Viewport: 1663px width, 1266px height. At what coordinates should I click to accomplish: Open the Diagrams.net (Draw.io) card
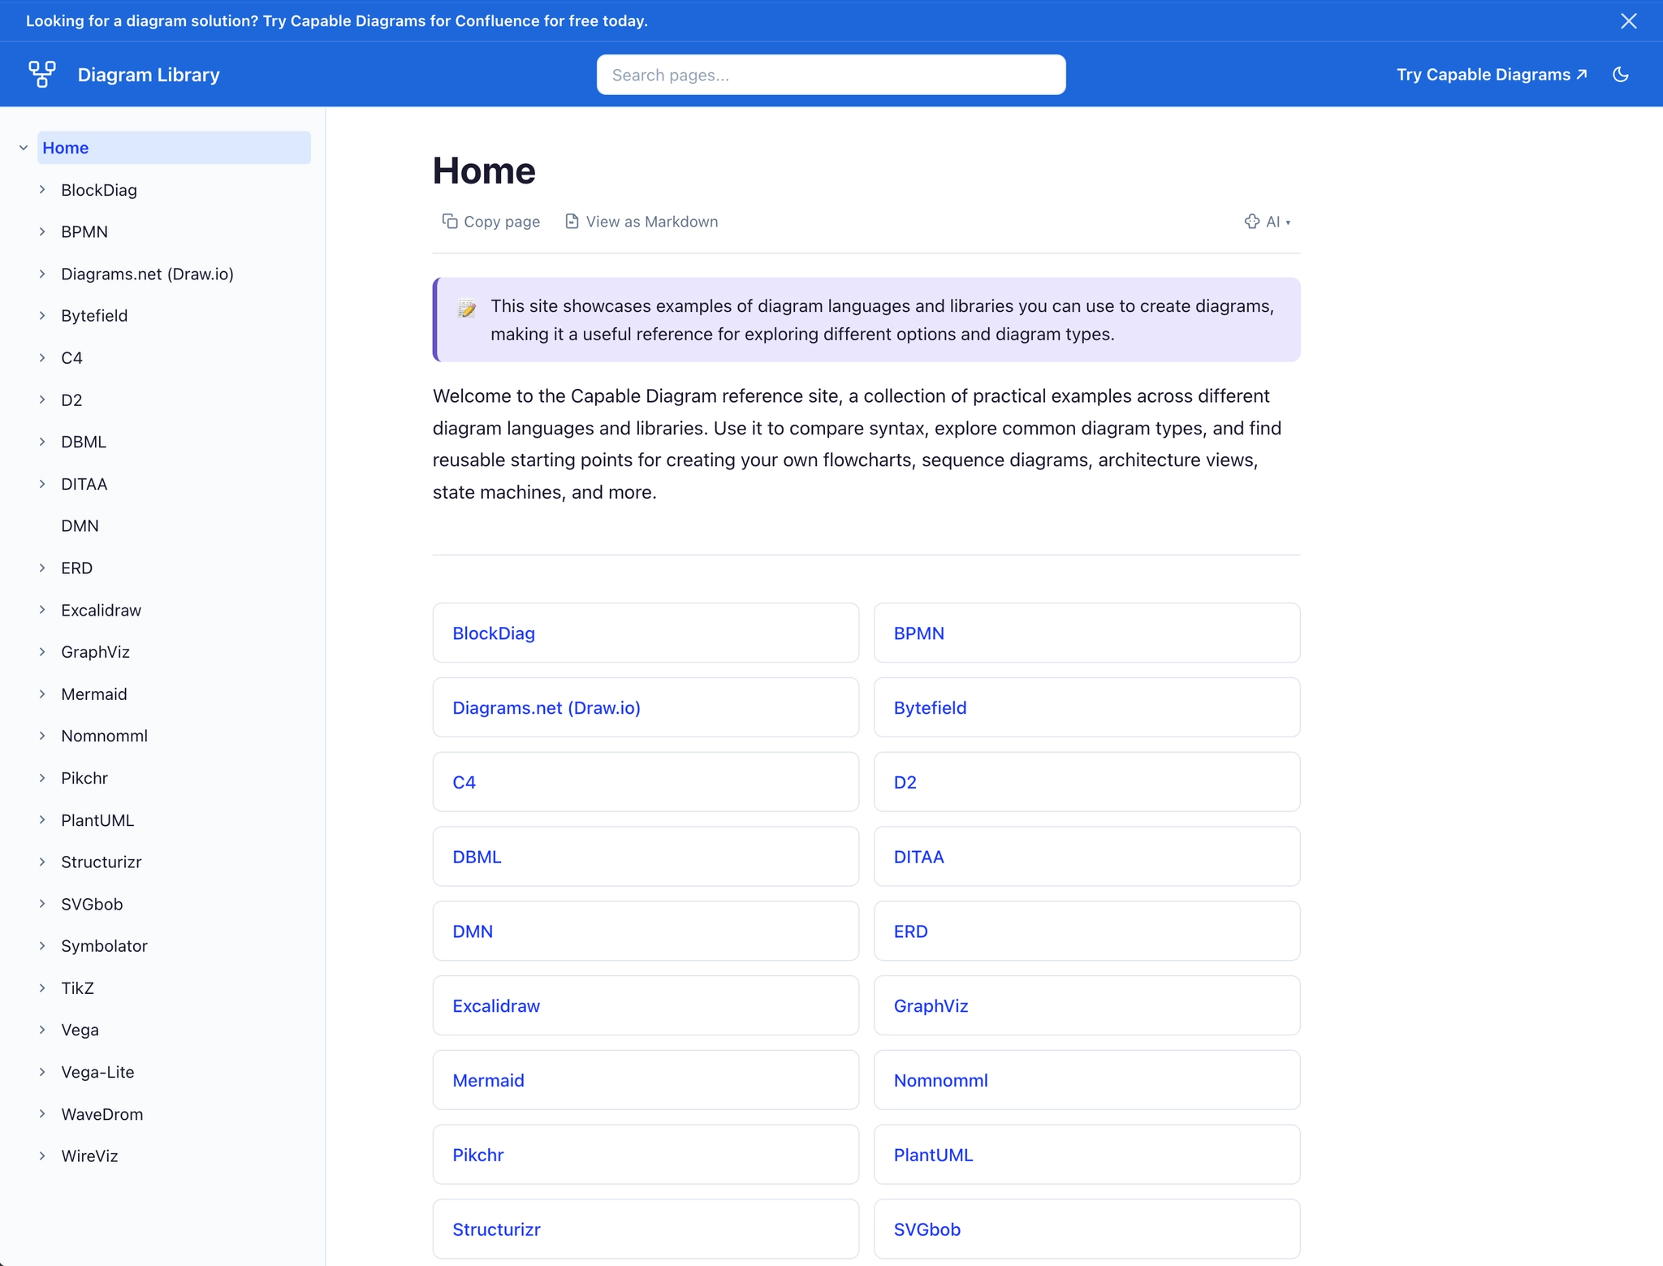coord(646,707)
